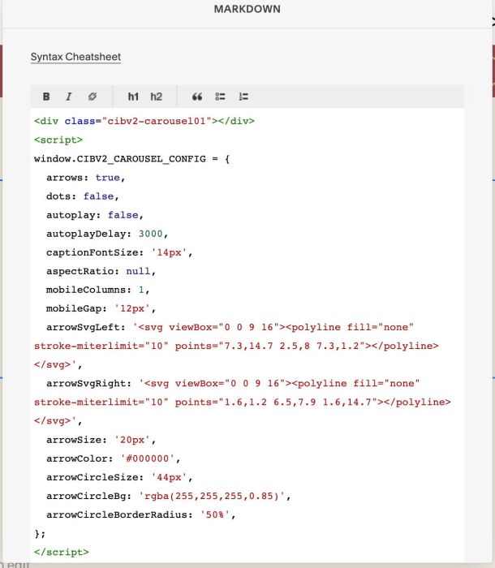This screenshot has width=495, height=568.
Task: Insert a numbered list
Action: click(x=243, y=97)
